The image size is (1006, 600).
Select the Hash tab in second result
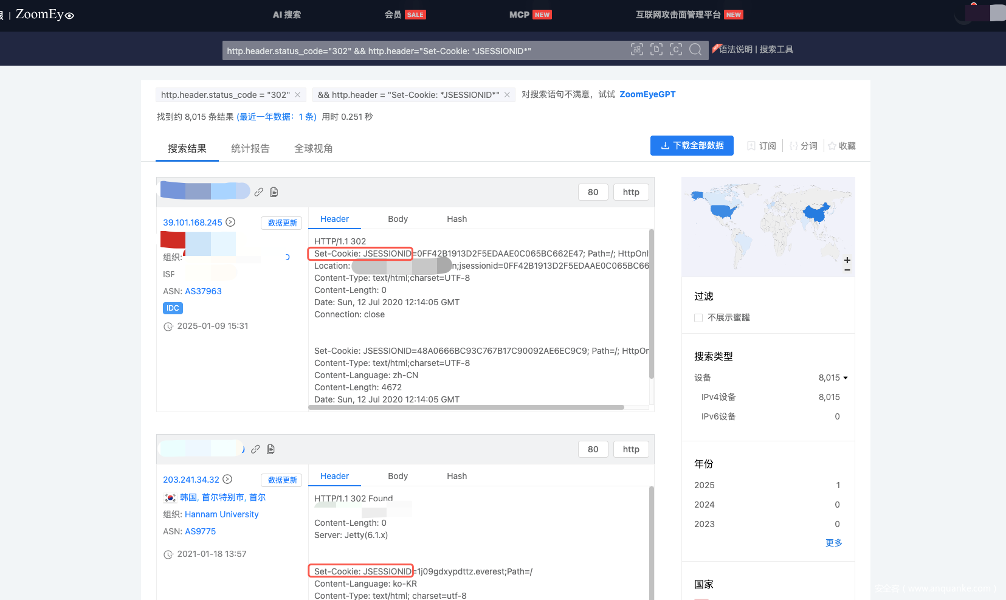[x=456, y=476]
